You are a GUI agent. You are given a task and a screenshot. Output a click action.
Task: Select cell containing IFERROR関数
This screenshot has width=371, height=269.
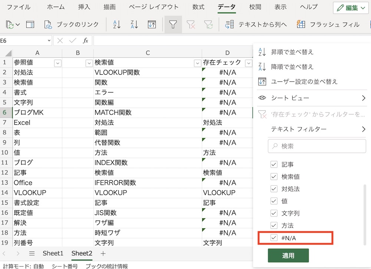pos(148,183)
